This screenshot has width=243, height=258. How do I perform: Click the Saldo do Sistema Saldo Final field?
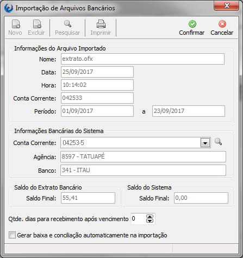point(201,198)
